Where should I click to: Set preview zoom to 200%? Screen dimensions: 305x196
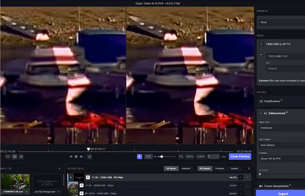201,157
